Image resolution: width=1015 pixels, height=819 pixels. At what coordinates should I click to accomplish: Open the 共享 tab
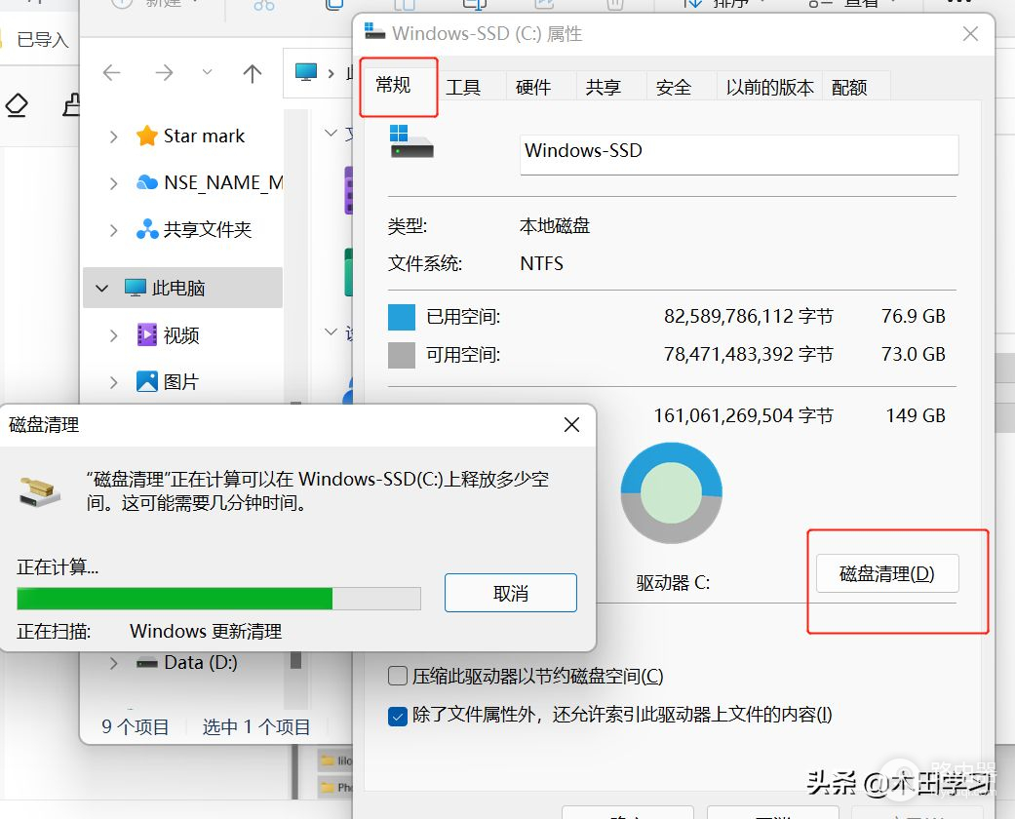tap(604, 87)
